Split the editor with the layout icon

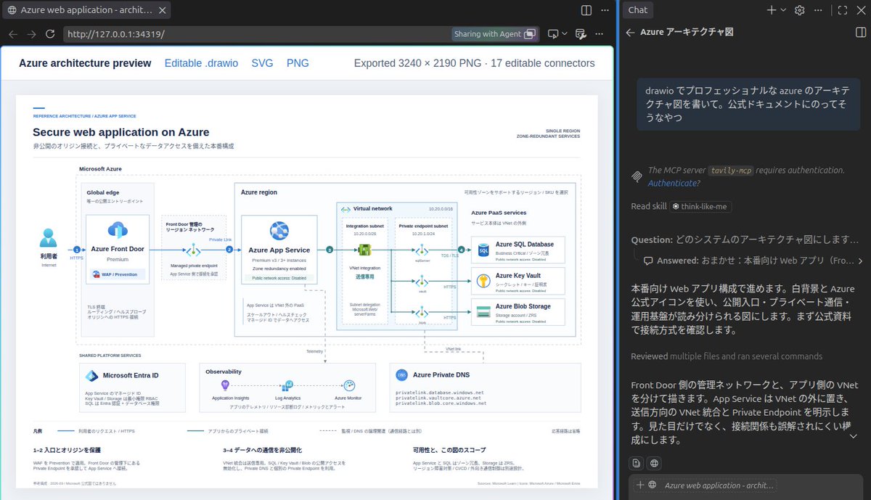[586, 10]
